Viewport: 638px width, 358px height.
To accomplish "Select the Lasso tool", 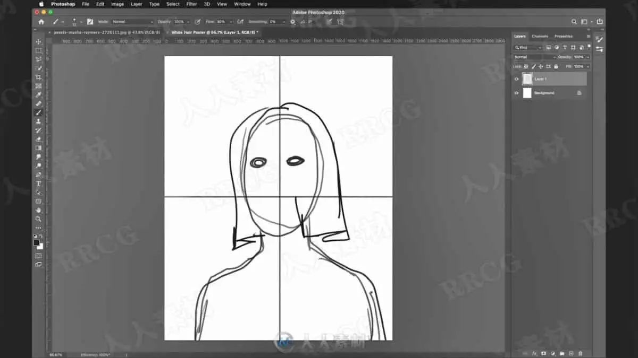I will tap(38, 59).
